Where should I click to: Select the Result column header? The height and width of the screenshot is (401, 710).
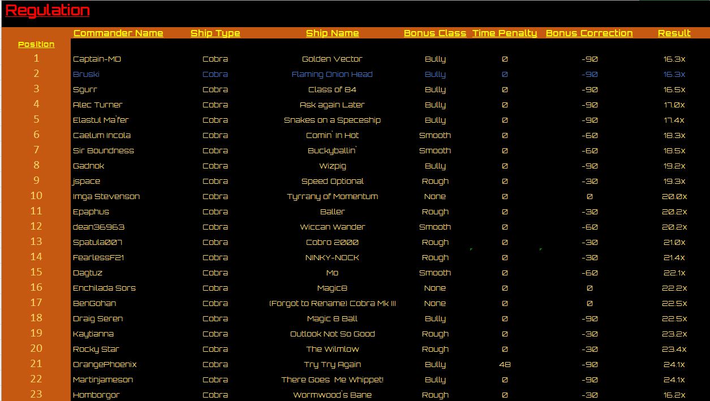pyautogui.click(x=674, y=33)
